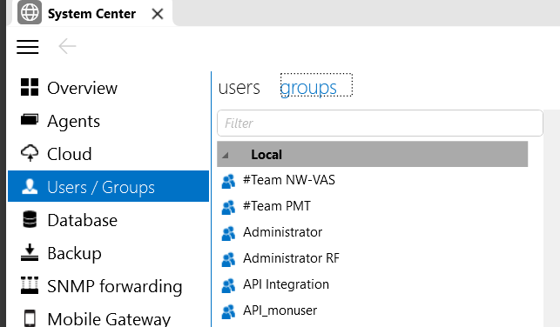560x327 pixels.
Task: Open the Users / Groups section
Action: pos(108,186)
